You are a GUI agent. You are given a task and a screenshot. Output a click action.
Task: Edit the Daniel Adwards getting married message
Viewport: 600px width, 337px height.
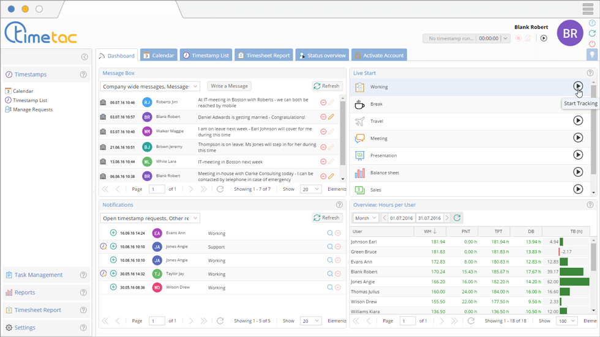[x=331, y=117]
